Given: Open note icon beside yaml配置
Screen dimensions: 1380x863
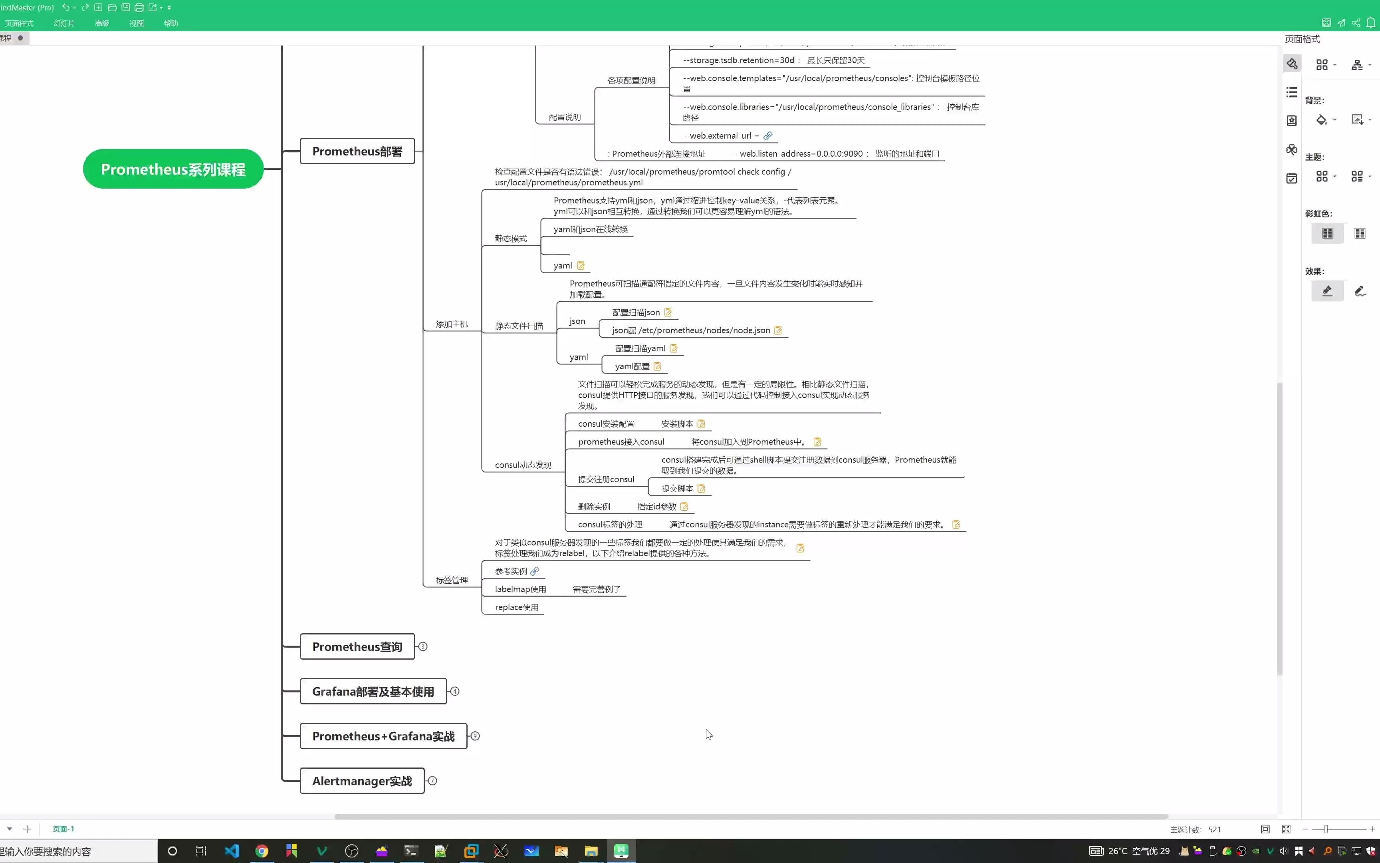Looking at the screenshot, I should coord(658,366).
